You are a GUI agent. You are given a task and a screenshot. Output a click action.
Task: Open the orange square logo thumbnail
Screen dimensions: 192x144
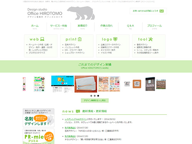tap(137, 84)
